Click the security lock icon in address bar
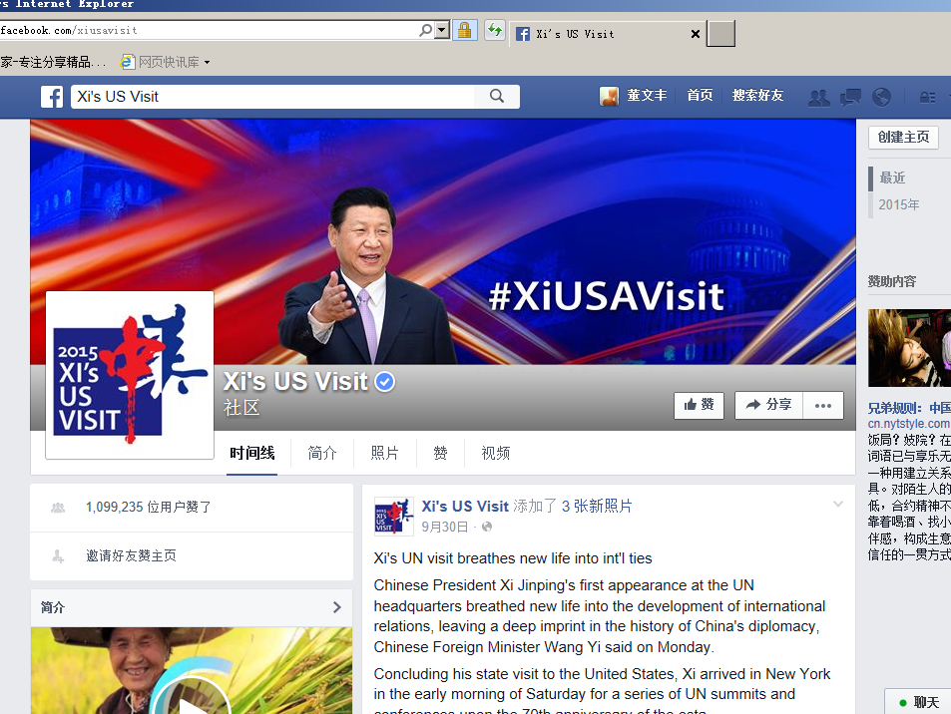 [465, 30]
